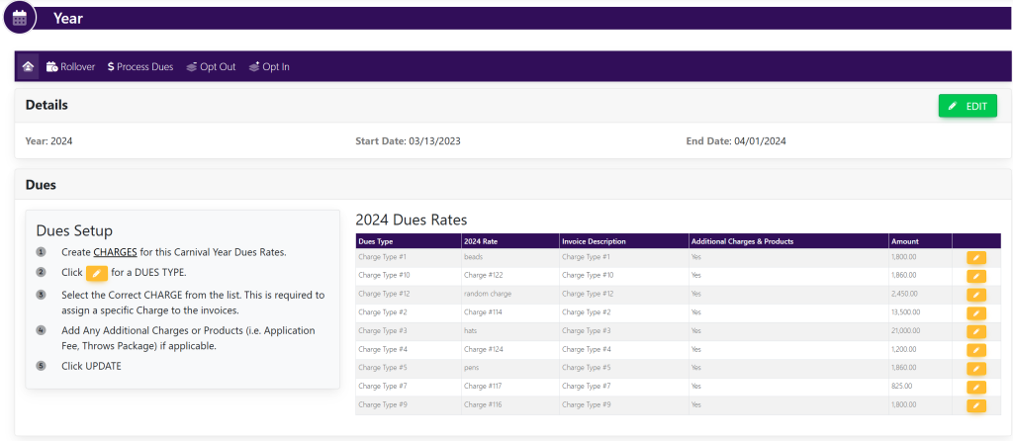Edit the Charge Type #10 dues row

click(975, 276)
